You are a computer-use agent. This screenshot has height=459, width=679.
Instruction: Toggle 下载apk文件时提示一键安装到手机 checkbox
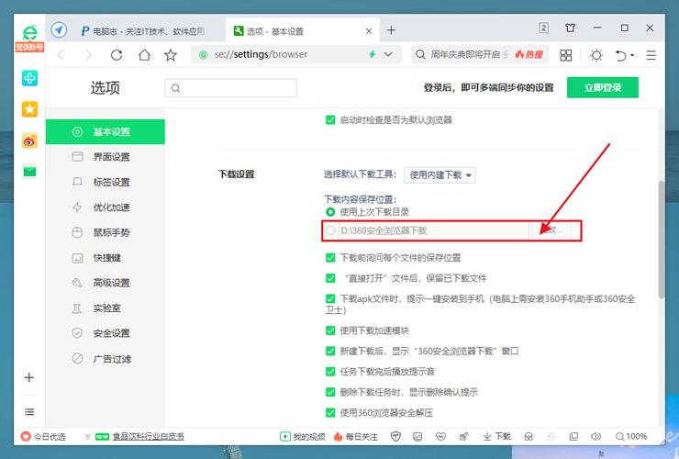(x=330, y=298)
